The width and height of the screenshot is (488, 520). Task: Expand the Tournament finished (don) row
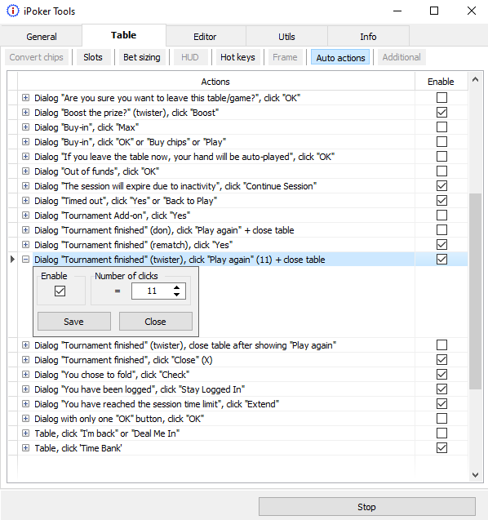(x=25, y=230)
